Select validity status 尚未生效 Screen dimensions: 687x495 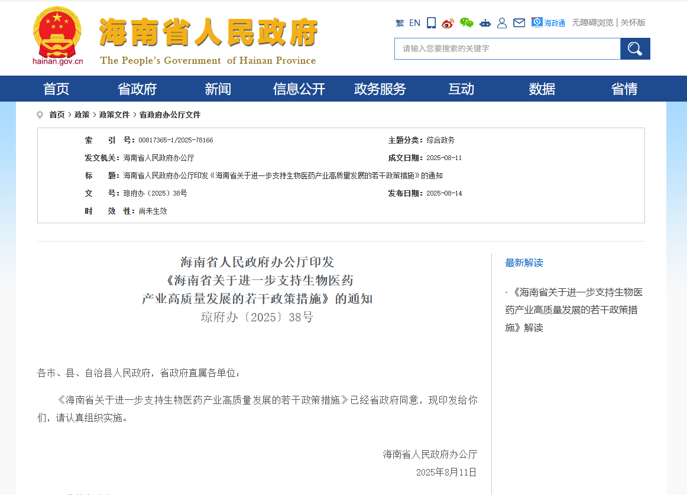[x=153, y=211]
